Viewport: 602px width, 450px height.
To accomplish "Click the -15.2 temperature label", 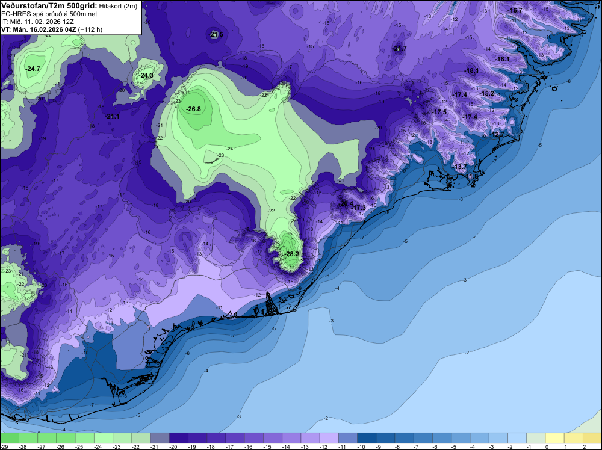I will [x=487, y=94].
